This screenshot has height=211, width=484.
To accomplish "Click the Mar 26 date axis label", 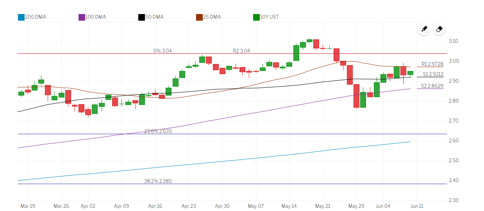I will coord(61,206).
